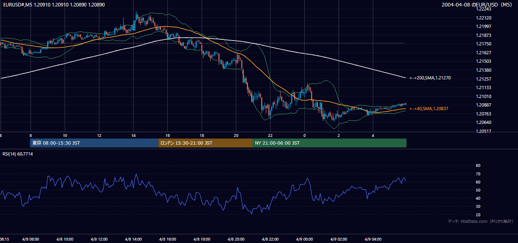Click price axis value 1.21873

coord(484,35)
